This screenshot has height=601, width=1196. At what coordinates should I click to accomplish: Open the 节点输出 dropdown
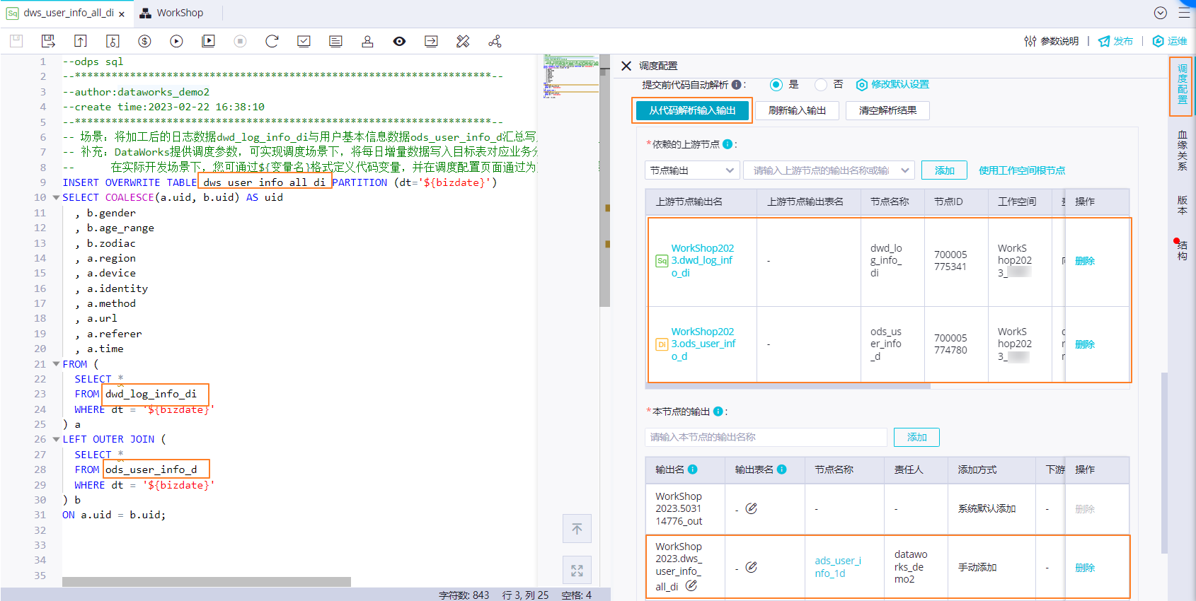[x=692, y=170]
